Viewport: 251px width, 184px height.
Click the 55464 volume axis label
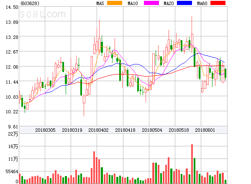pos(12,171)
